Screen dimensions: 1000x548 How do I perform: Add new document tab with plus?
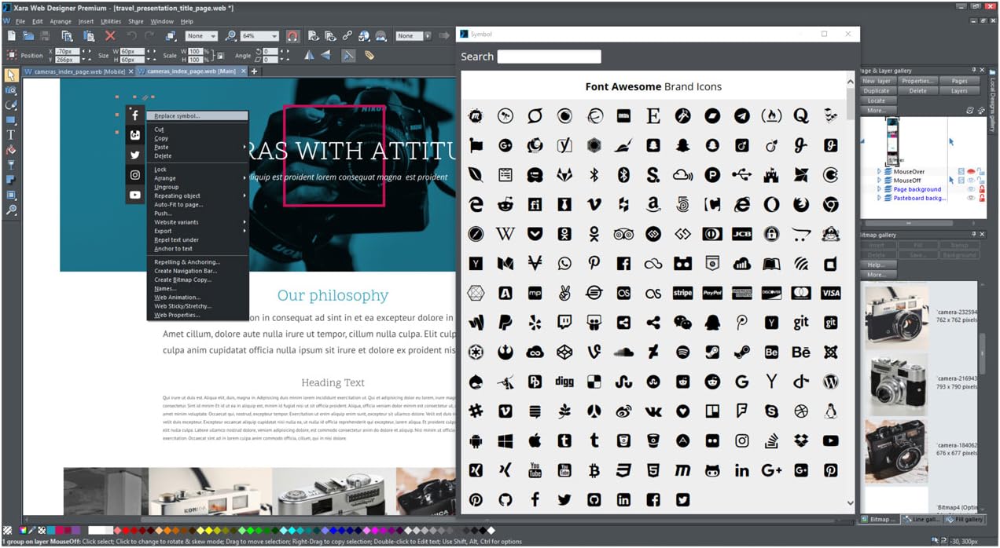254,71
